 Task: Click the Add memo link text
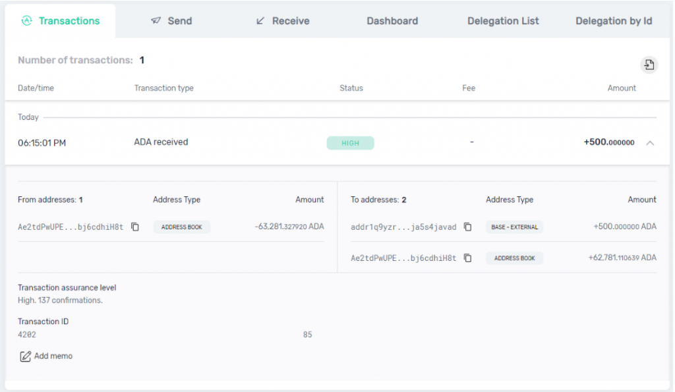[x=53, y=356]
